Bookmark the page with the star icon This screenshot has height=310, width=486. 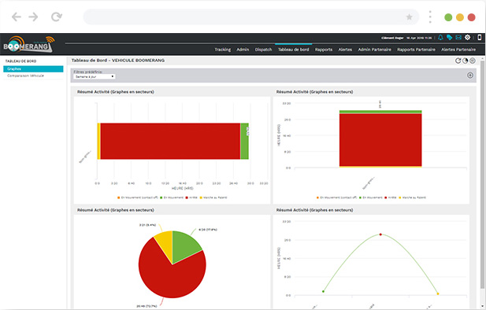[x=409, y=17]
